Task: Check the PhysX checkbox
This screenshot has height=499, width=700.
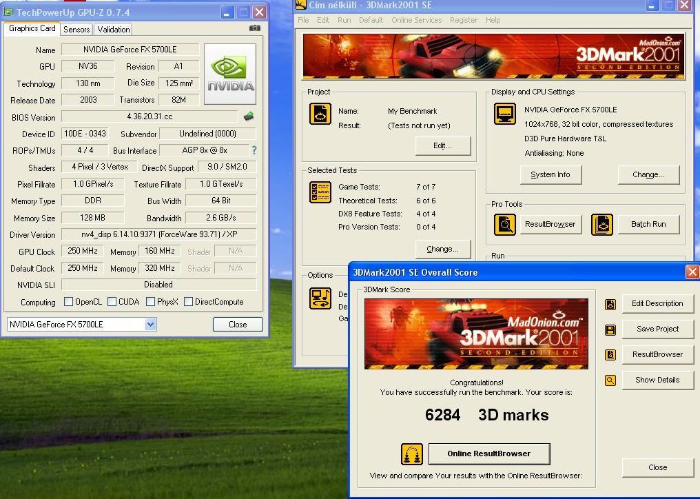Action: (x=150, y=302)
